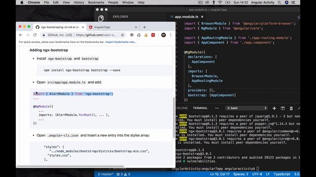Open the Bookmarks menu

(96, 2)
